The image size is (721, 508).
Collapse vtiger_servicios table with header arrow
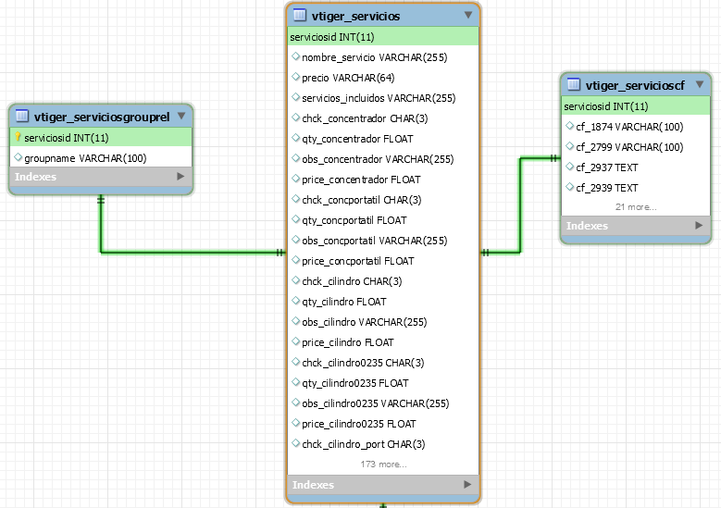click(468, 15)
